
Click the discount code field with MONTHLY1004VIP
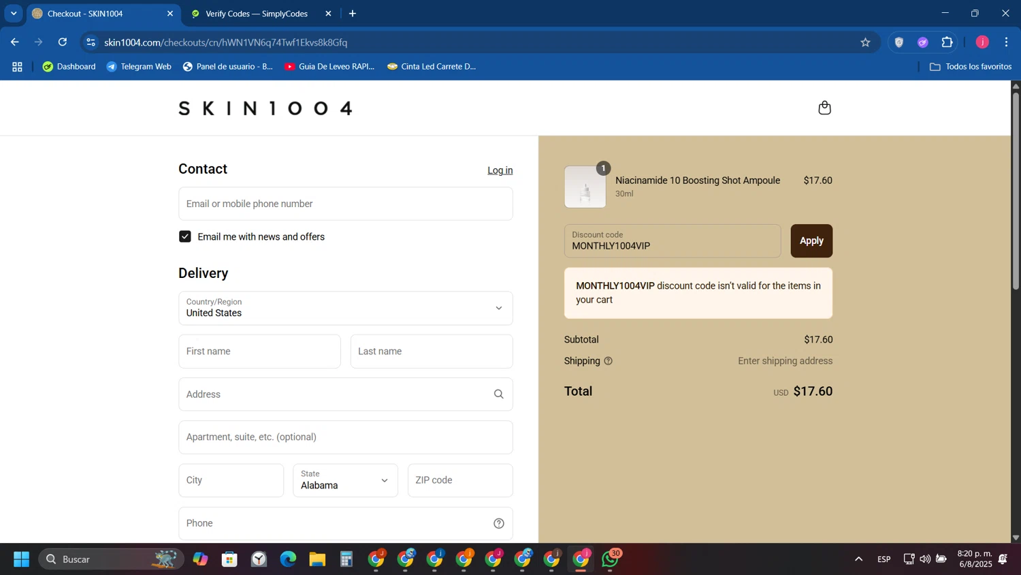(x=672, y=240)
